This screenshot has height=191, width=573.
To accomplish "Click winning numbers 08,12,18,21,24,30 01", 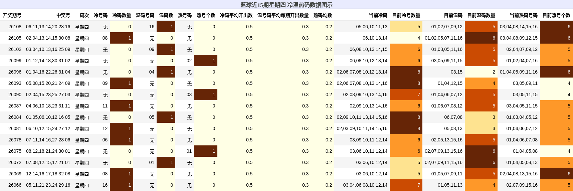I will click(48, 151).
